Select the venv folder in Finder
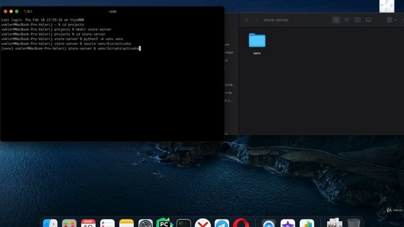Screen dimensions: 404x227 pyautogui.click(x=257, y=44)
